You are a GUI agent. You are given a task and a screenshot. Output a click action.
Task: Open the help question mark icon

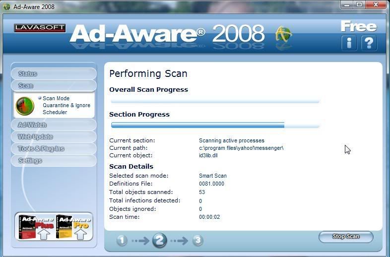(369, 43)
